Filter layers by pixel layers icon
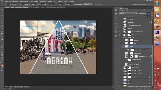Screen dimensions: 161x90 pyautogui.click(x=135, y=10)
